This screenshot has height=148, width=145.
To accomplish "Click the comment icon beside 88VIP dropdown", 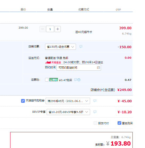I will [95, 112].
